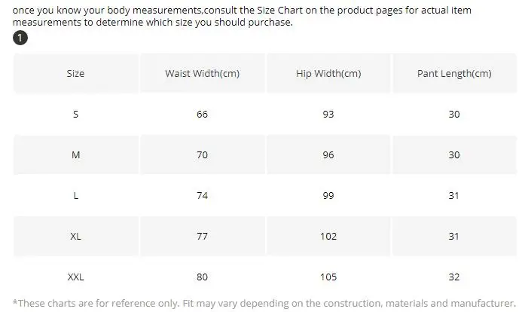
Task: Select the Waist Width(cm) header cell
Action: [x=203, y=73]
